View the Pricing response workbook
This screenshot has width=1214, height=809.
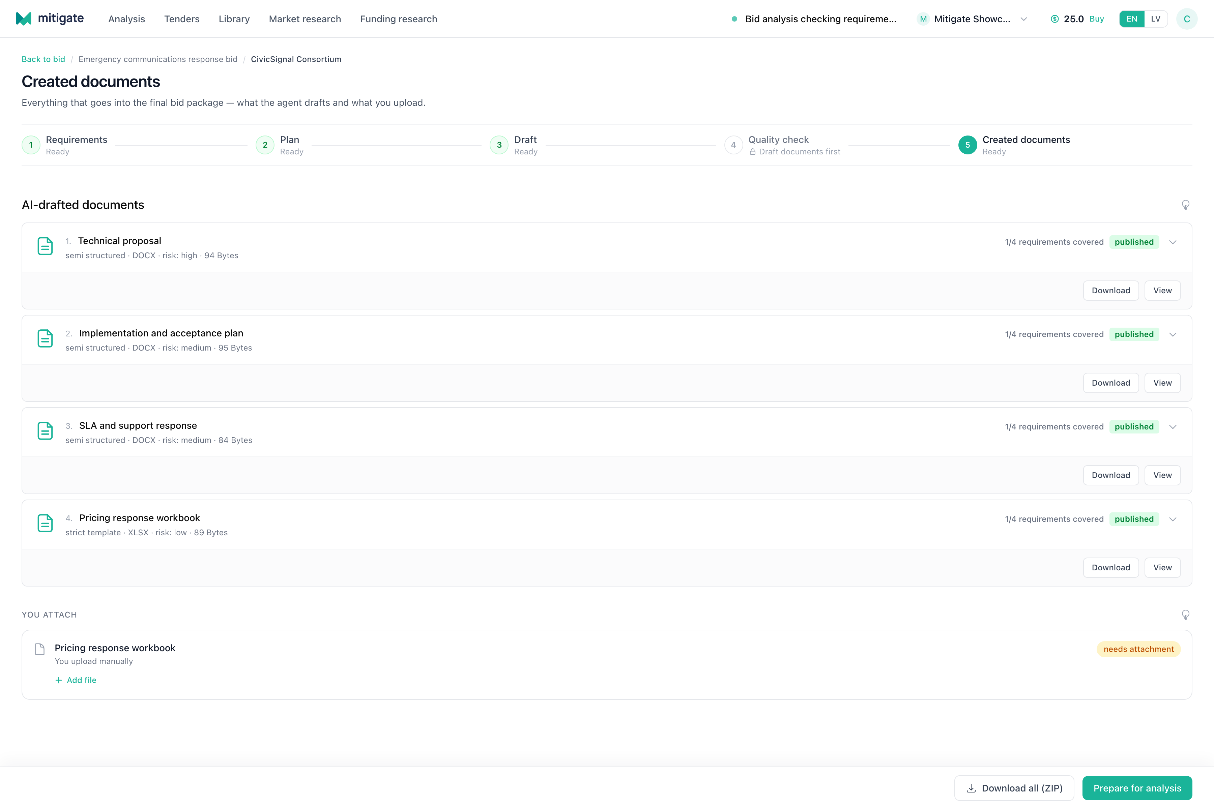1162,568
